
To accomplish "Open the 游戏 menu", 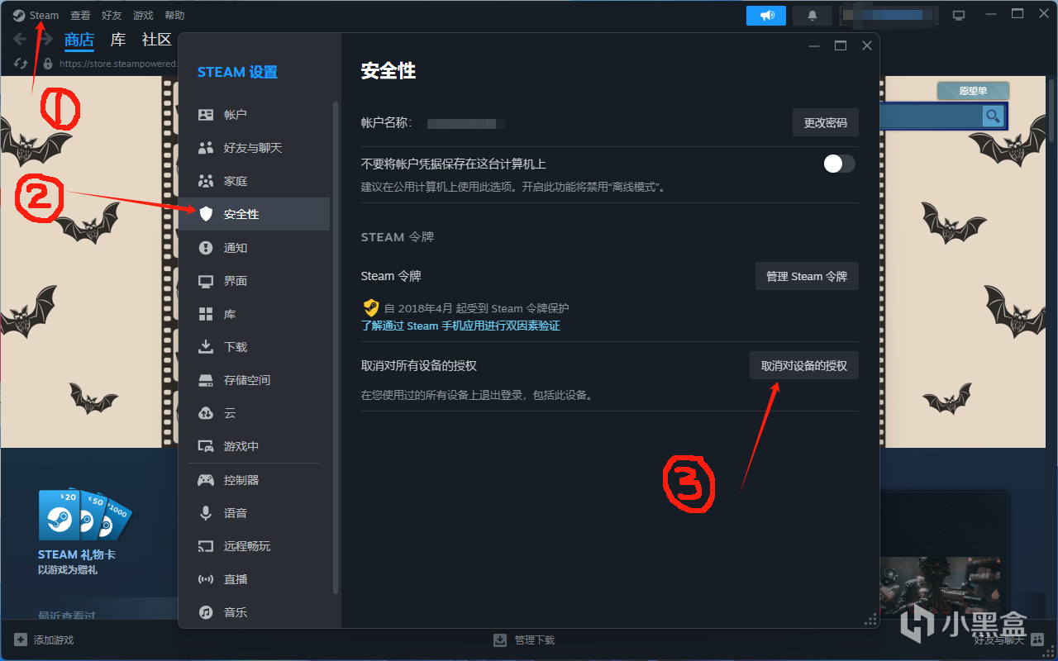I will [143, 16].
